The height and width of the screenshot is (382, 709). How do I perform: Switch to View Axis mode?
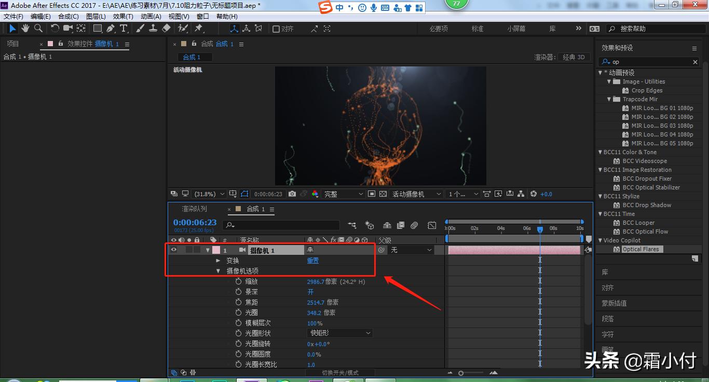click(x=258, y=29)
